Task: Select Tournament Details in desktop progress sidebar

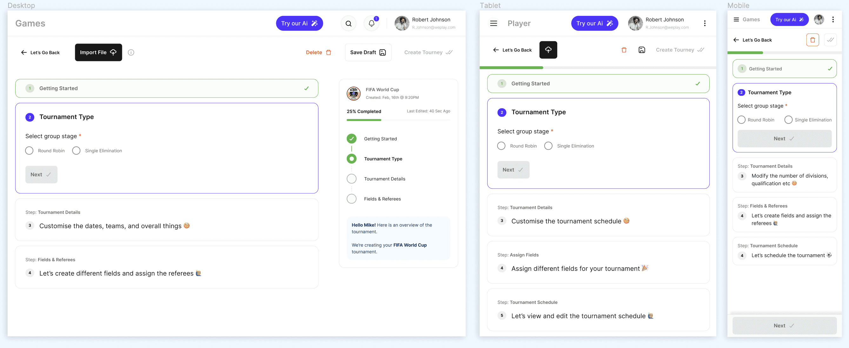Action: 384,179
